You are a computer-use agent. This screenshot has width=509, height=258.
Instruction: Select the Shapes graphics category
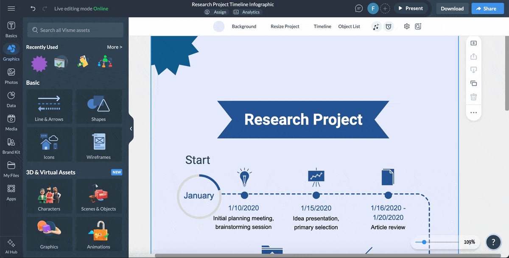(99, 106)
